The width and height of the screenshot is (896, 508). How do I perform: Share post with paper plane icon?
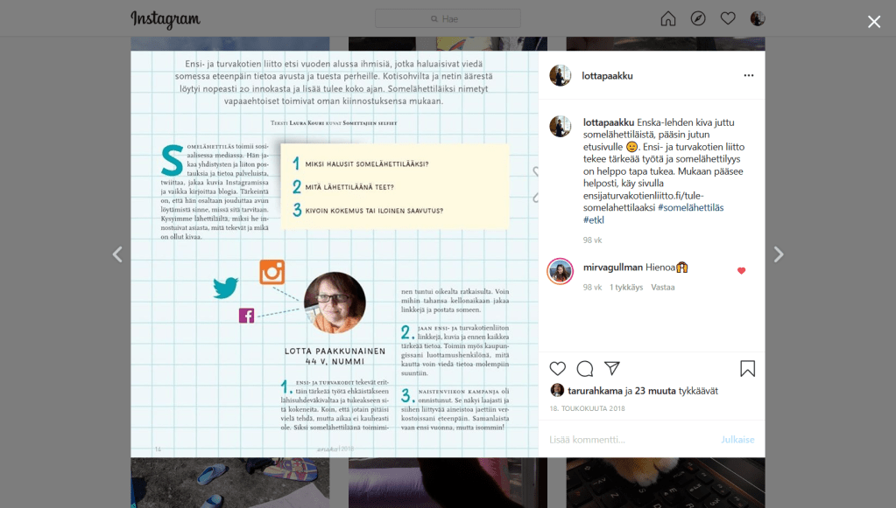point(612,368)
